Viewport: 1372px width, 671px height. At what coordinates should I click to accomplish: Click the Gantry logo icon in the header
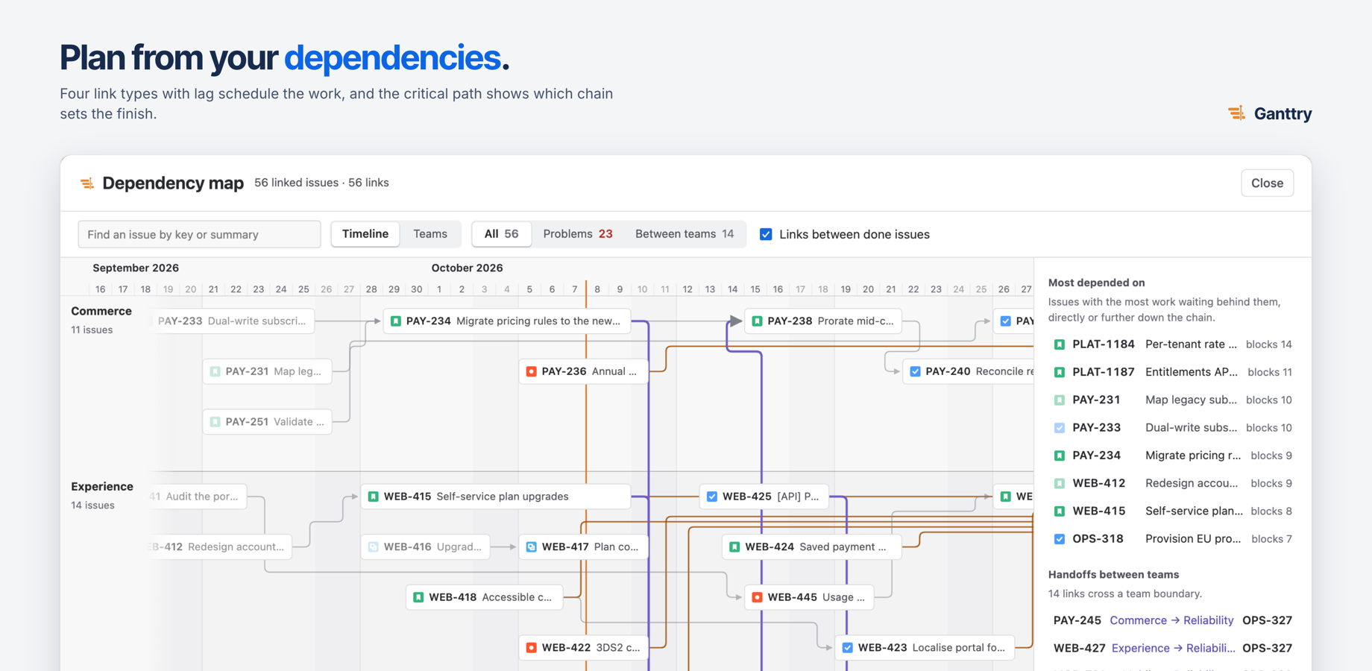(1236, 113)
